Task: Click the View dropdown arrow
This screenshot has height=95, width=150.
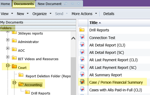Action: 12,13
